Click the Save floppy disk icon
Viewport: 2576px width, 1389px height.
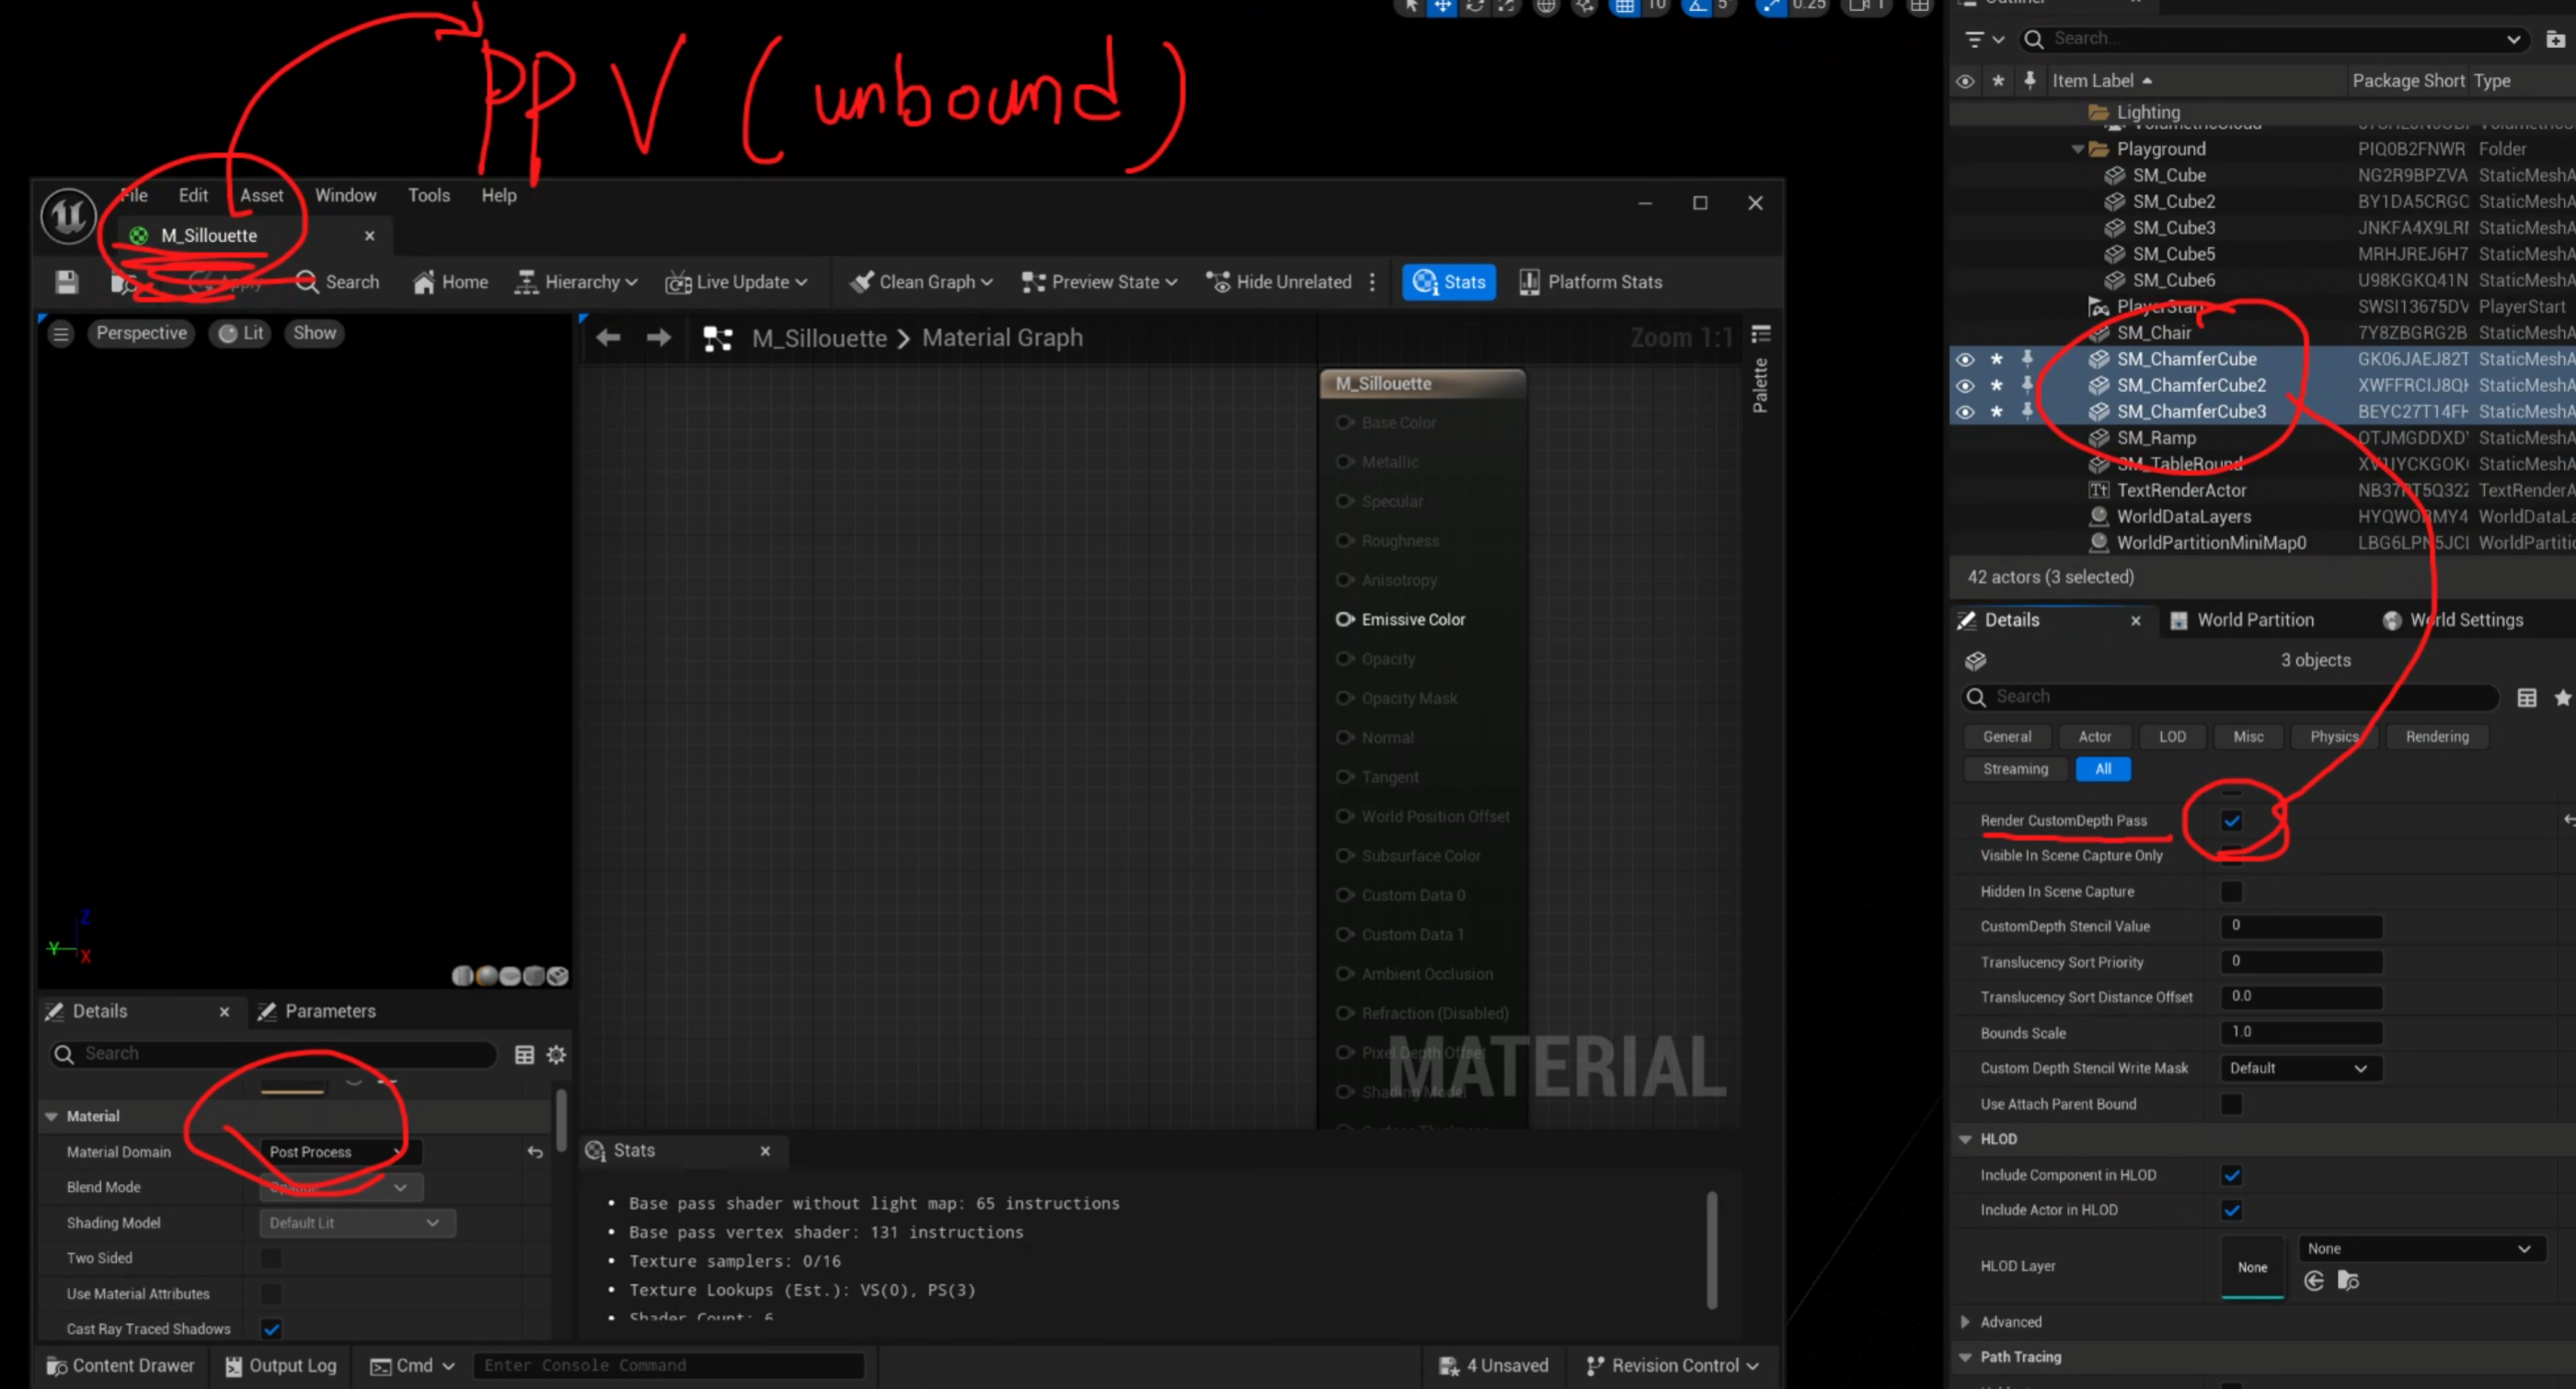coord(66,282)
